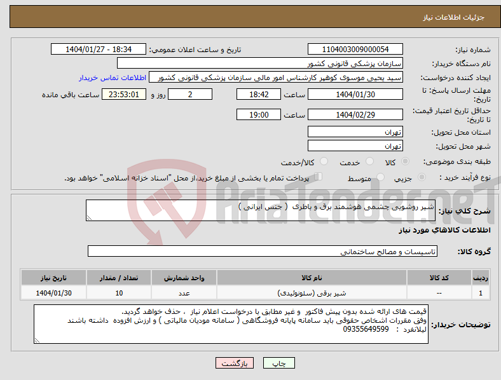501x380 pixels.
Task: Click the response deadline date 1404/01/30 field
Action: (355, 94)
